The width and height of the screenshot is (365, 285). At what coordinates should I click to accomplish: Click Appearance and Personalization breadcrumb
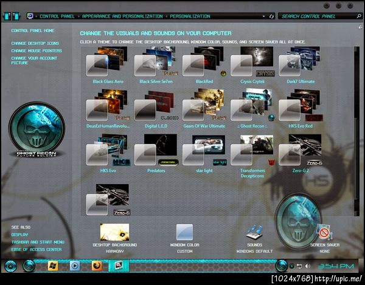[x=122, y=16]
